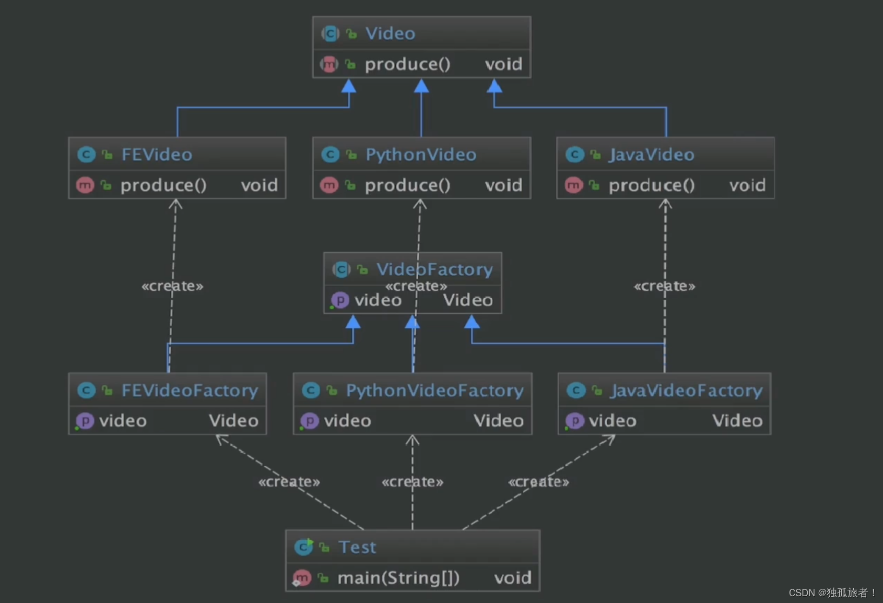Click the static method icon in Test
This screenshot has height=603, width=883.
pyautogui.click(x=302, y=577)
